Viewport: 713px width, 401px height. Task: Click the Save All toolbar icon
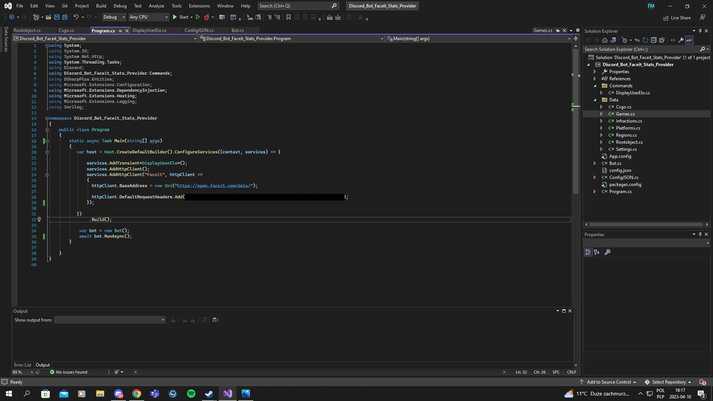coord(65,17)
